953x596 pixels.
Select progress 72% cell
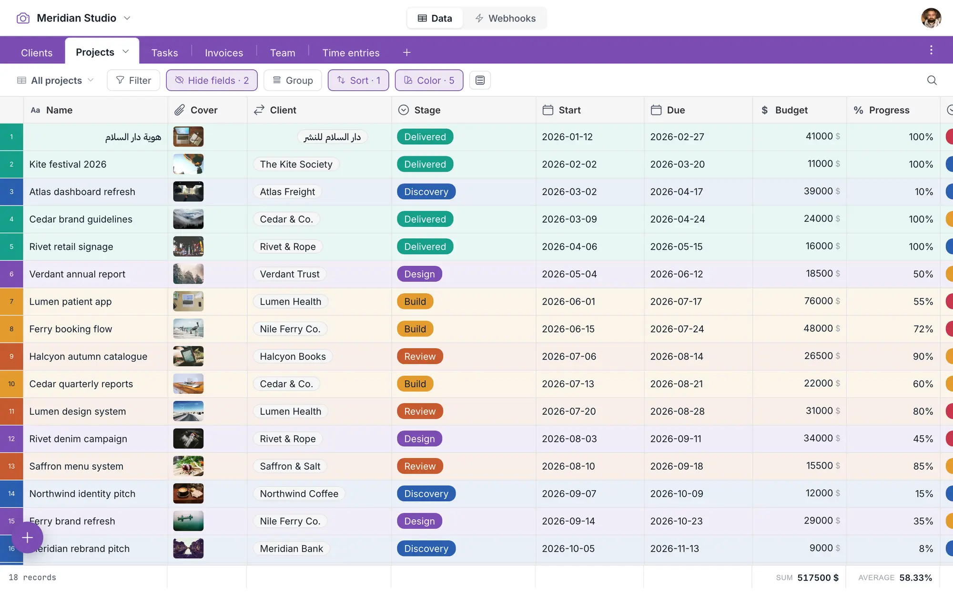[x=893, y=329]
